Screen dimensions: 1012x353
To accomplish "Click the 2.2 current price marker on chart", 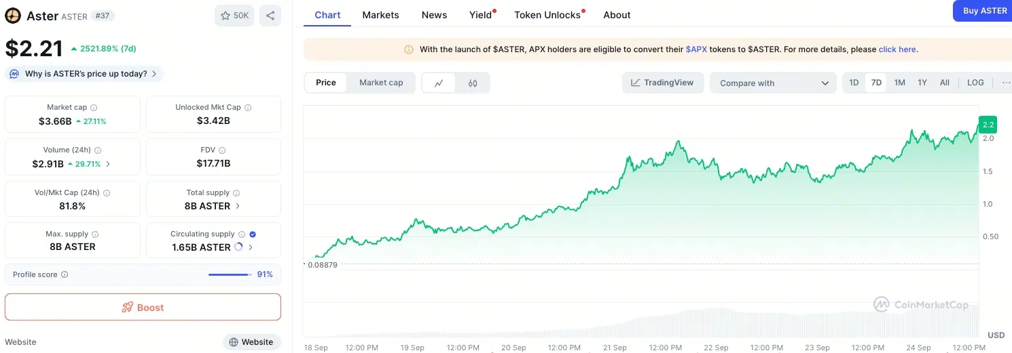I will [988, 125].
